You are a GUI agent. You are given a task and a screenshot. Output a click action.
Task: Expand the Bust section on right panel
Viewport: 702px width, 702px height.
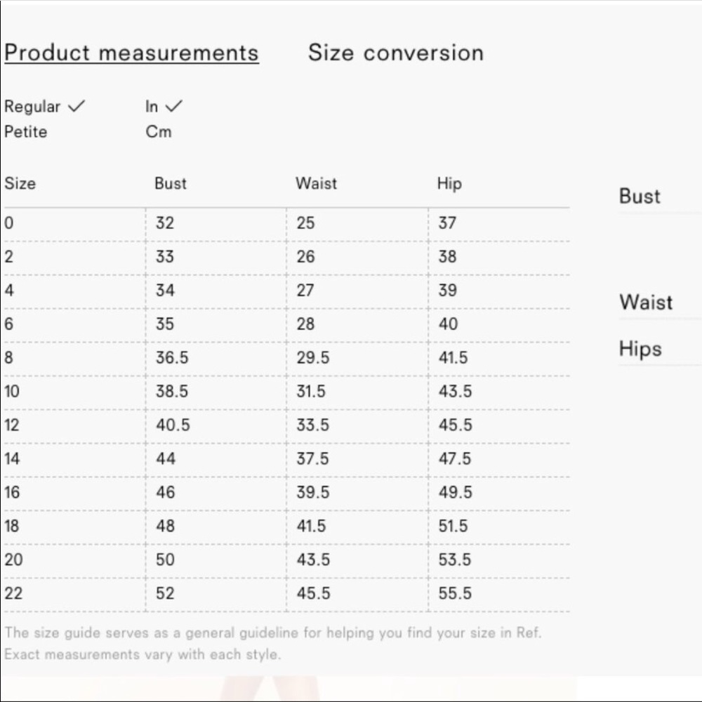(x=640, y=196)
